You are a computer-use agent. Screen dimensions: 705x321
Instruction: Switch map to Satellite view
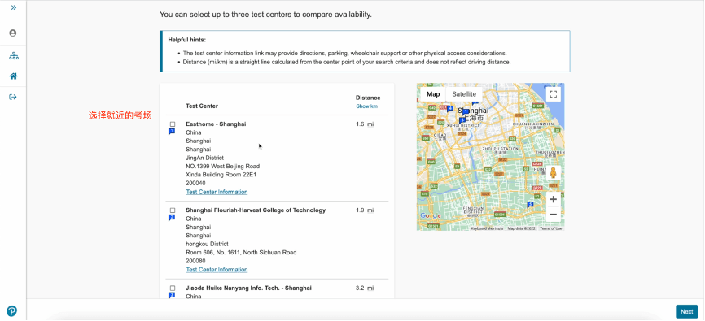(464, 94)
